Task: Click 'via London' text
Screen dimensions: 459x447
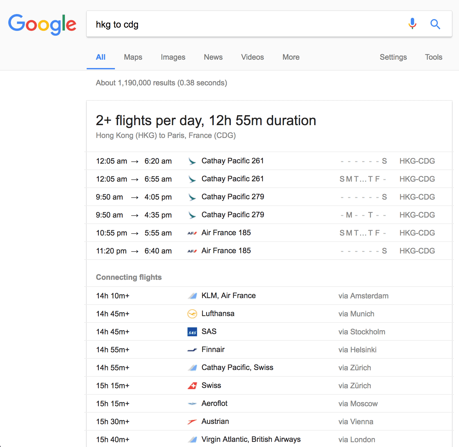Action: pos(357,440)
